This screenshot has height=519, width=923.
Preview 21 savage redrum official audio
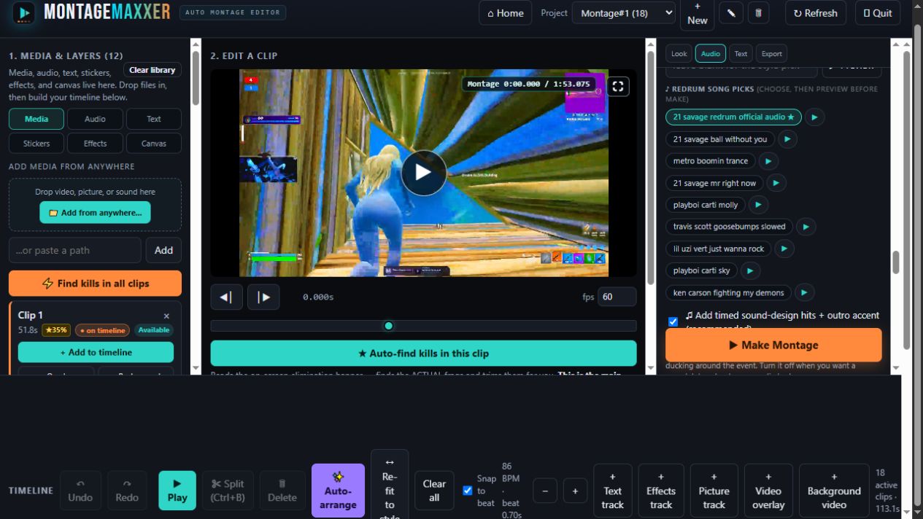pos(815,117)
